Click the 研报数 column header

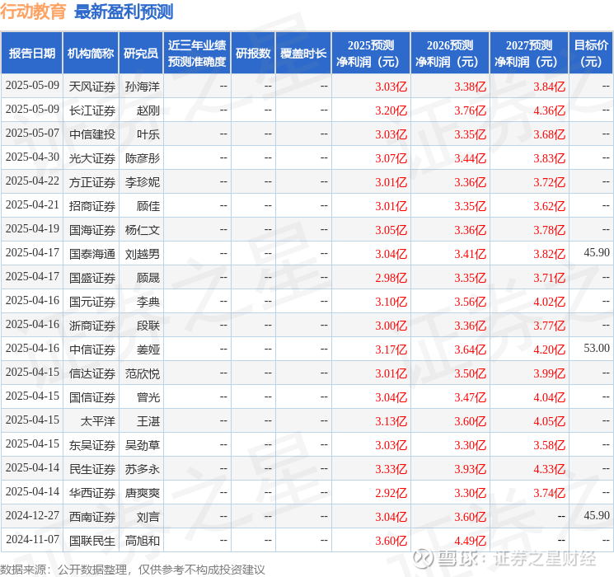point(253,54)
